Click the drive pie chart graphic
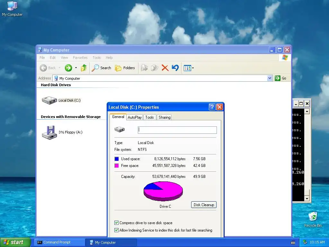Image resolution: width=329 pixels, height=247 pixels. [x=163, y=191]
